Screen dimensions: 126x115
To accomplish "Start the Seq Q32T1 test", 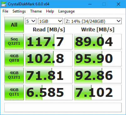I will click(14, 42).
